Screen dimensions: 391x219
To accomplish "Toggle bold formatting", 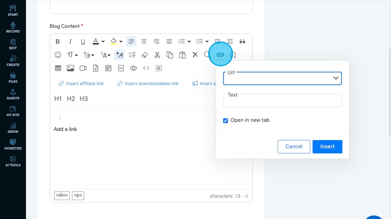I will tap(58, 42).
